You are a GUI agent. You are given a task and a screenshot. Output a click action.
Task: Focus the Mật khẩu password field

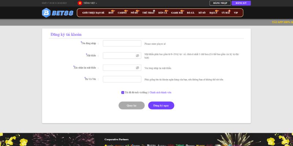coord(122,55)
